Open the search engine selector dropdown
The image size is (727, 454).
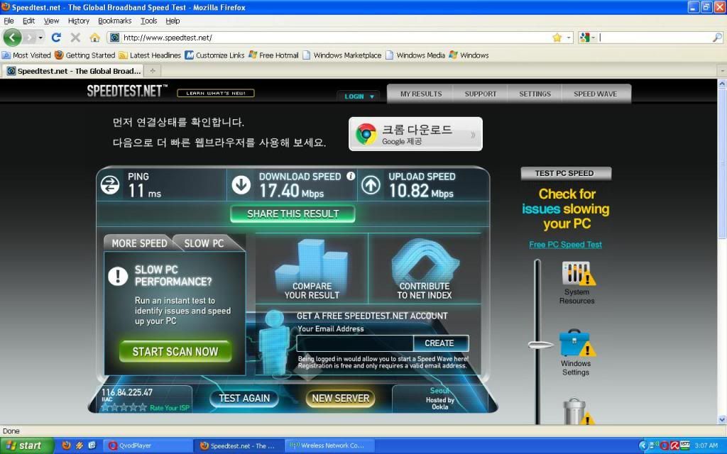coord(587,38)
